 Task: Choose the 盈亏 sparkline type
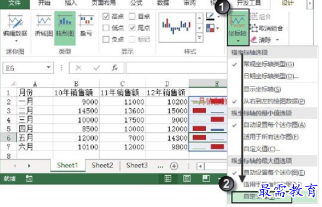click(86, 26)
